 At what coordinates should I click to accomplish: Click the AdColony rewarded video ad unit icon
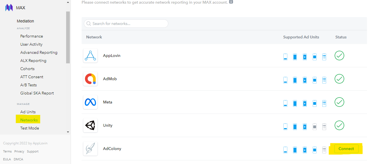(x=305, y=150)
